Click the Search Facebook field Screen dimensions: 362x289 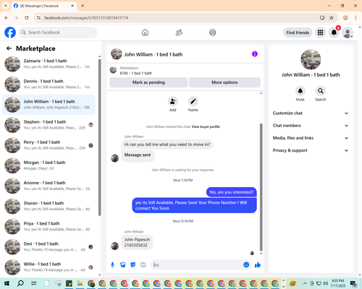pyautogui.click(x=58, y=33)
